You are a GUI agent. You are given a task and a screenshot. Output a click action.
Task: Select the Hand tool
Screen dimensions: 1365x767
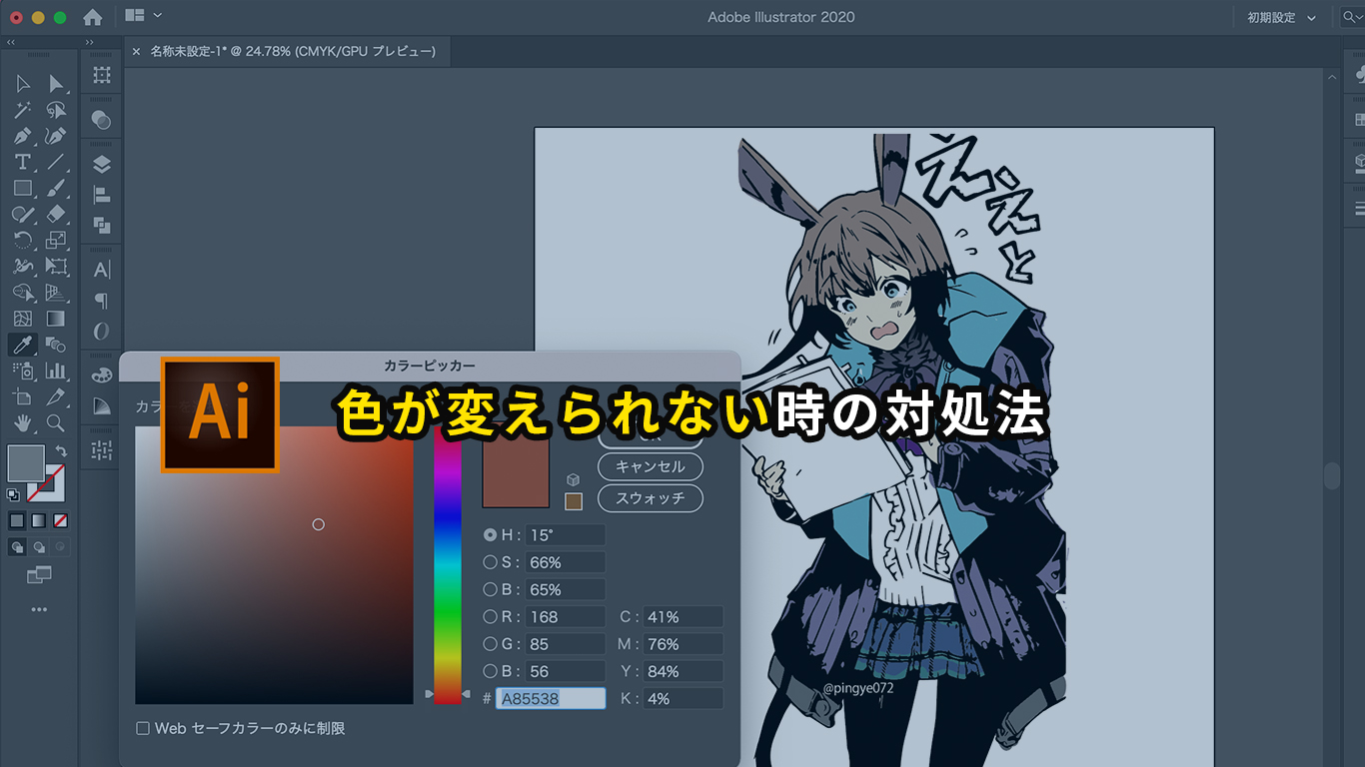22,423
